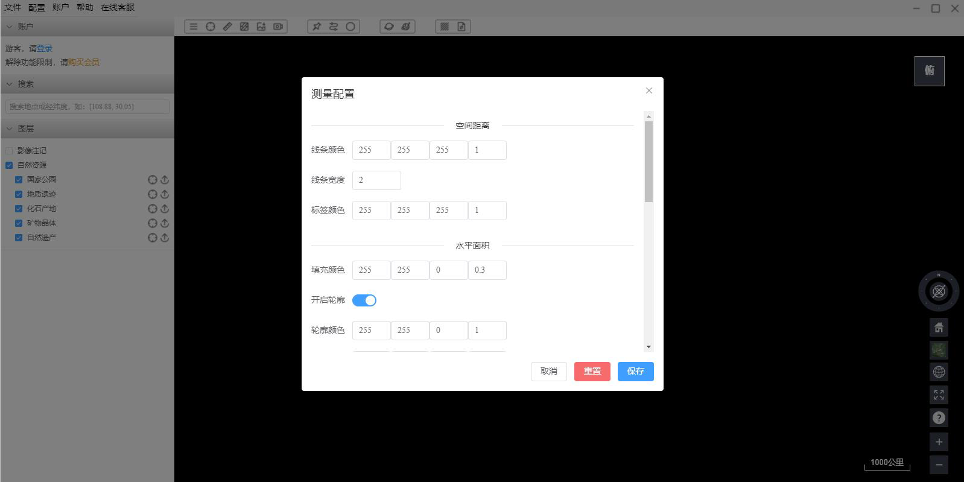The width and height of the screenshot is (964, 482).
Task: Click the globe icon on the right side
Action: [x=939, y=372]
